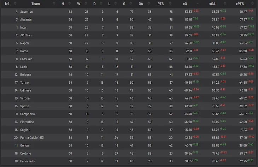Image resolution: width=258 pixels, height=167 pixels.
Task: Sort by goals scored (G) column
Action: (124, 4)
